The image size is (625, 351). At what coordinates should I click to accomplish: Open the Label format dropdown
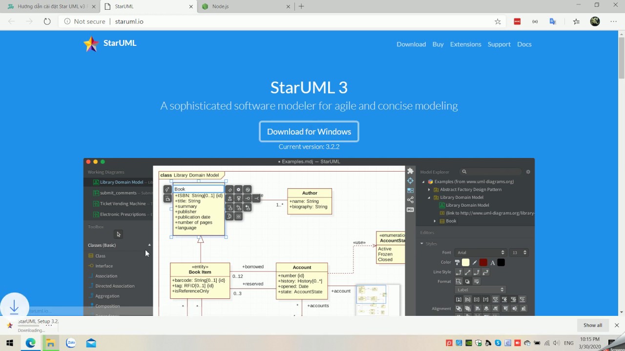pos(480,290)
